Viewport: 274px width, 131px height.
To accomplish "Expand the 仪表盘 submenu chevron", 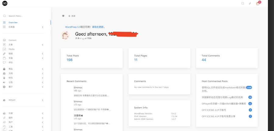I will 42,27.
